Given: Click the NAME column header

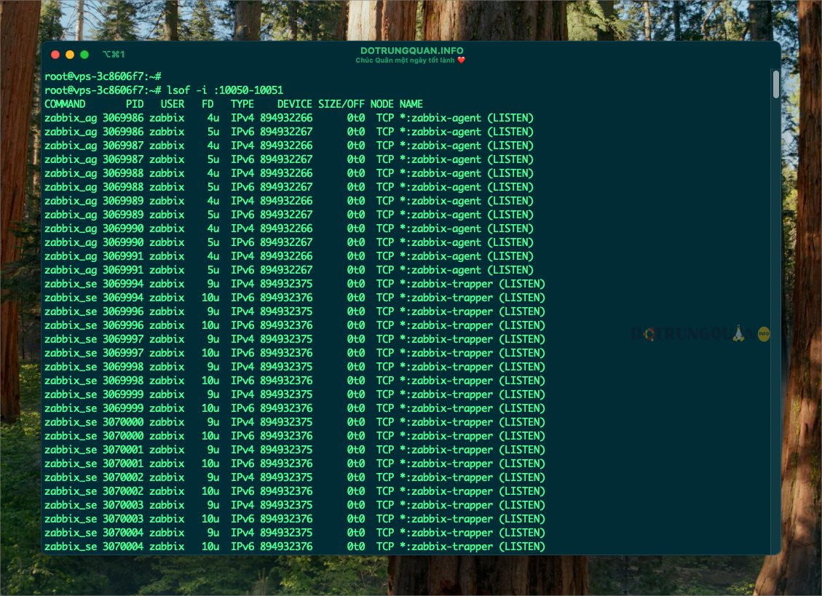Looking at the screenshot, I should 411,104.
